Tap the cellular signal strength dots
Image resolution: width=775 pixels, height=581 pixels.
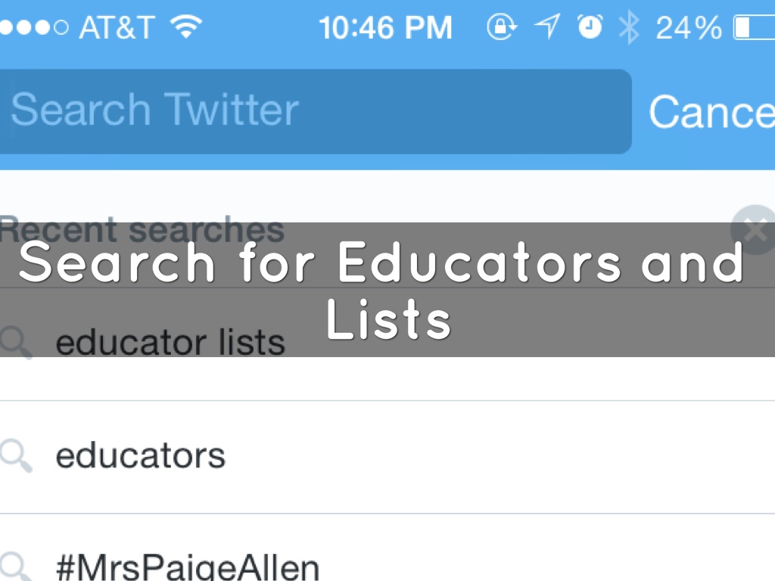[35, 28]
